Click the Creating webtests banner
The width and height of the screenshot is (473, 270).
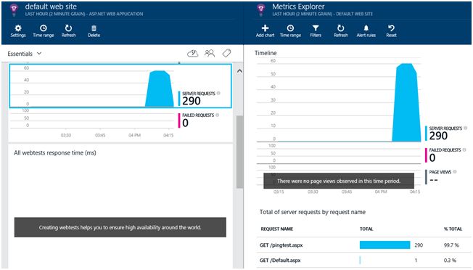point(120,227)
